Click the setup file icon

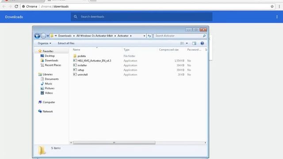75,70
